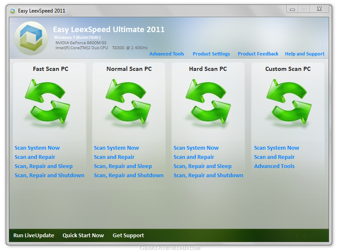Image resolution: width=340 pixels, height=251 pixels.
Task: Click the NVIDIA GeForce 8600M GS text
Action: tap(81, 43)
